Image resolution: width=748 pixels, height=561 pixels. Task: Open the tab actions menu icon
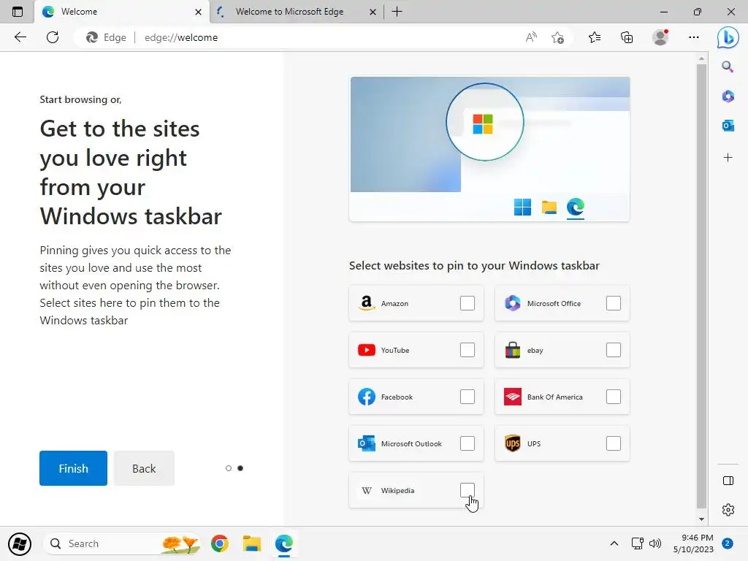[x=18, y=12]
